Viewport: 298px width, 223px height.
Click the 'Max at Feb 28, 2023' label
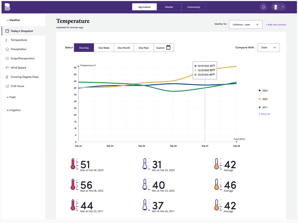point(92,170)
